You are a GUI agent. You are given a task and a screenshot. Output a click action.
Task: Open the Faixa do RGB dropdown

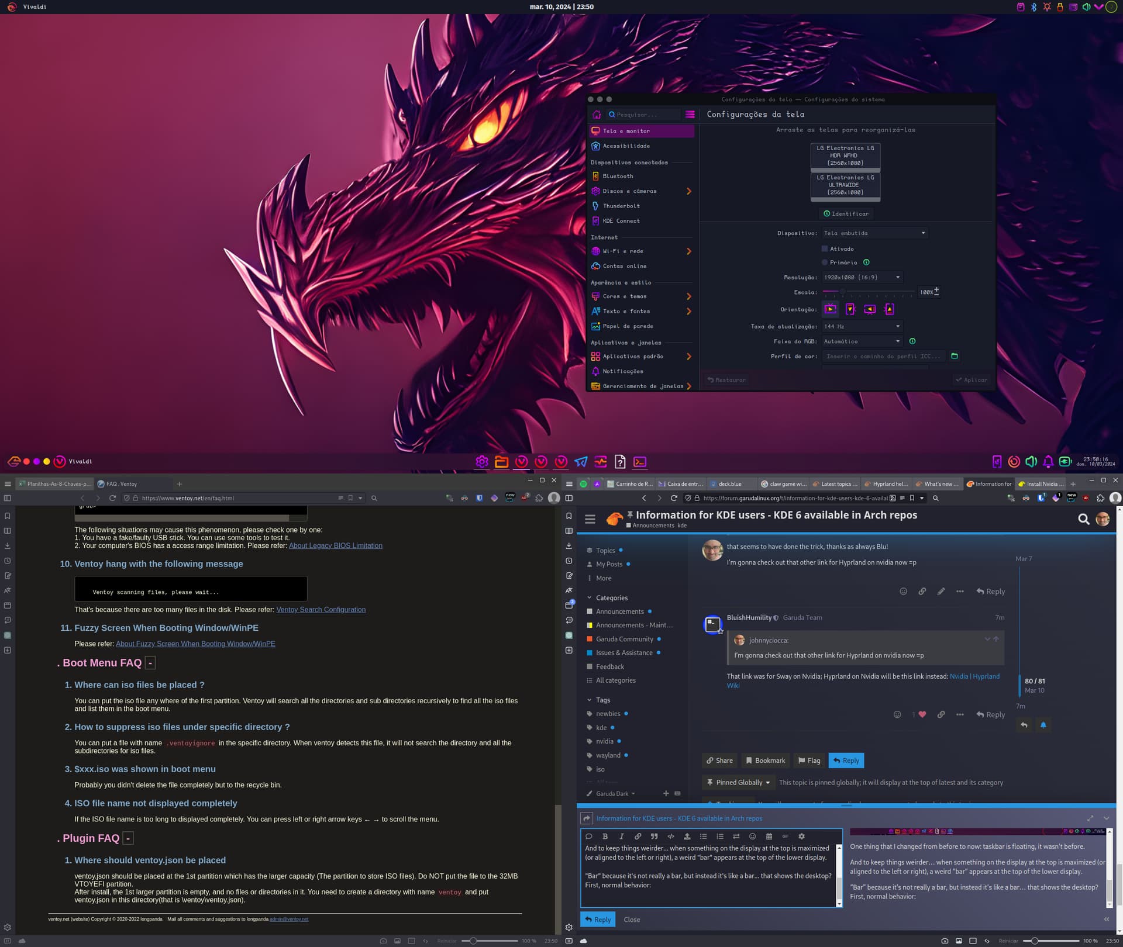click(862, 341)
